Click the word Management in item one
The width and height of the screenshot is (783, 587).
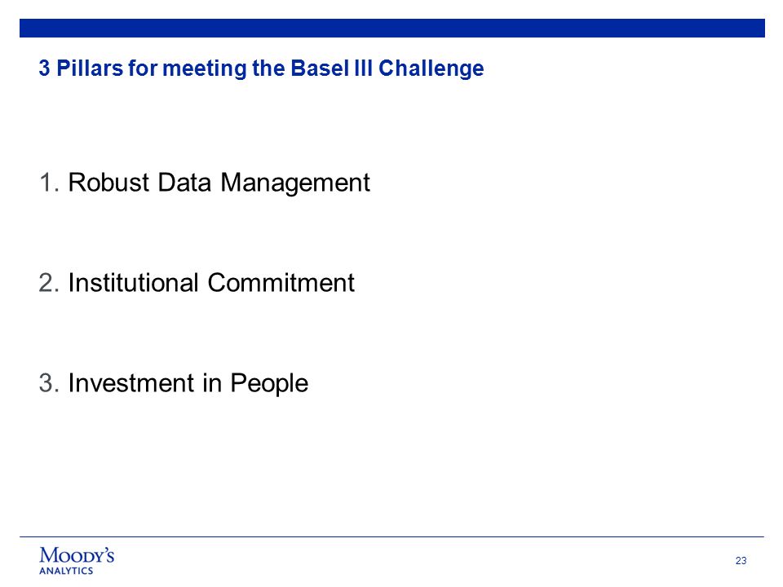point(295,183)
